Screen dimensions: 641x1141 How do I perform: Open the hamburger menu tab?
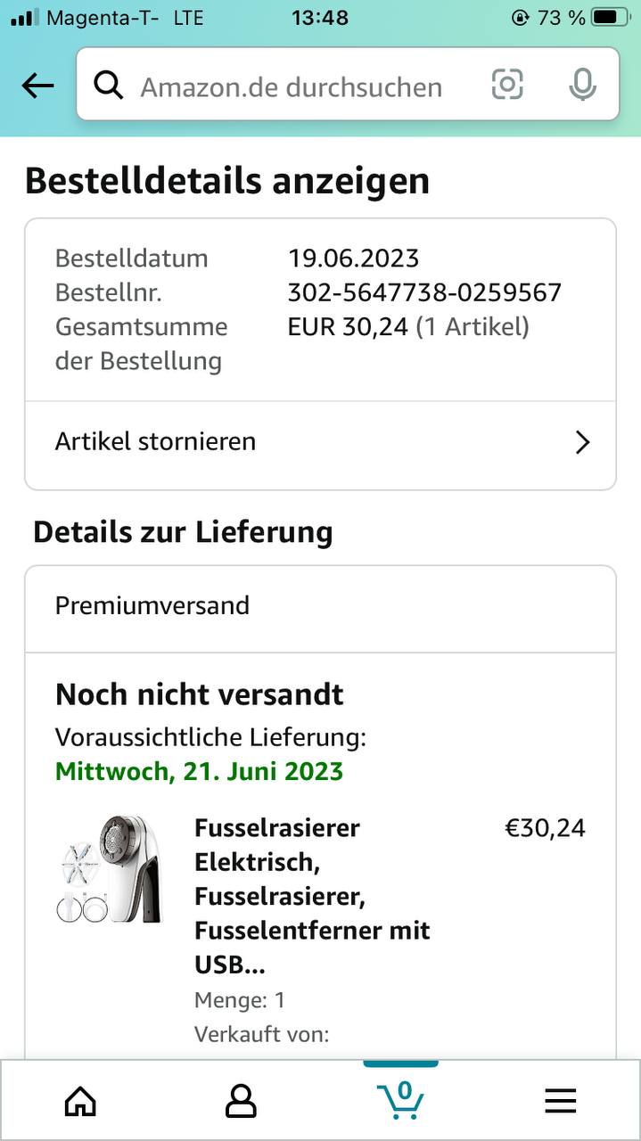click(x=561, y=1102)
